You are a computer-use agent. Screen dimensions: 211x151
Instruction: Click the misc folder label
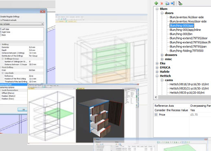click(x=168, y=59)
